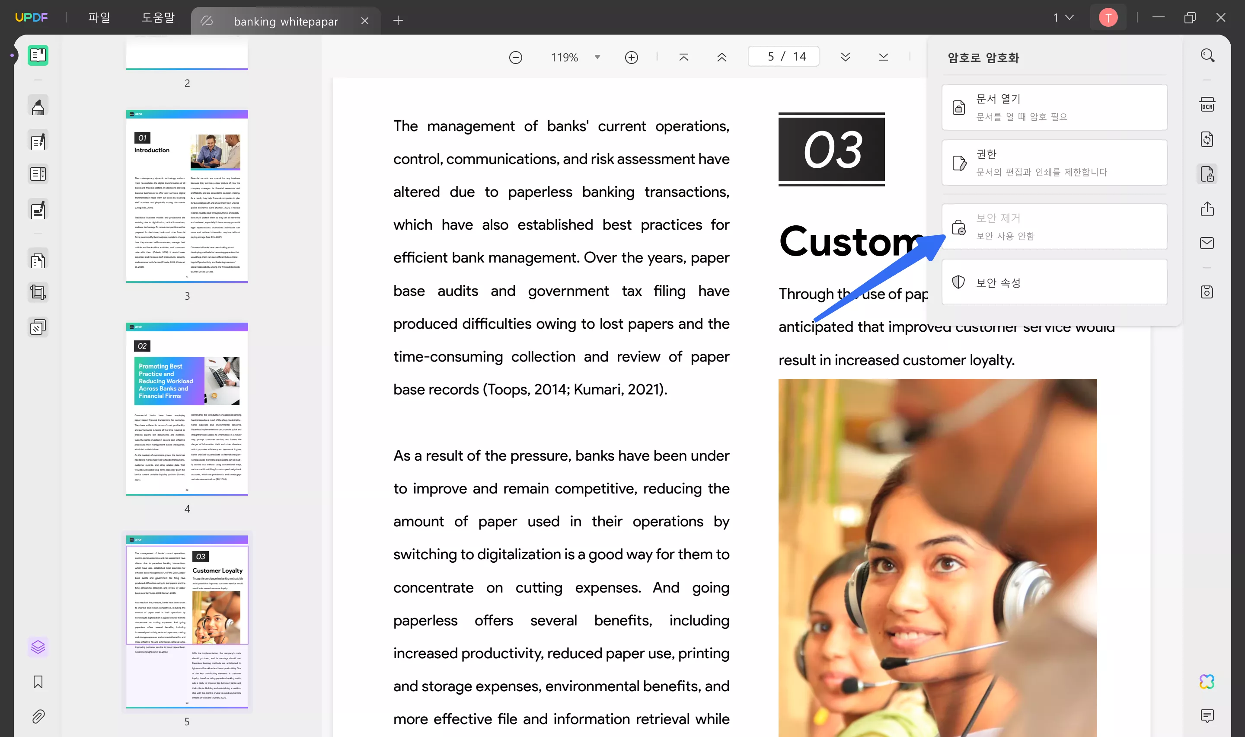The height and width of the screenshot is (737, 1245).
Task: Run OCR text recognition
Action: [1207, 105]
